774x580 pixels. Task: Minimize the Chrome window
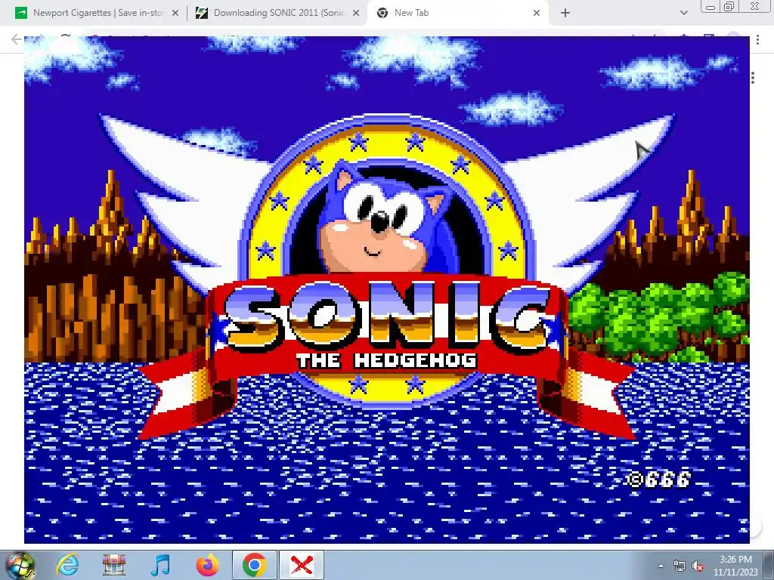point(711,6)
